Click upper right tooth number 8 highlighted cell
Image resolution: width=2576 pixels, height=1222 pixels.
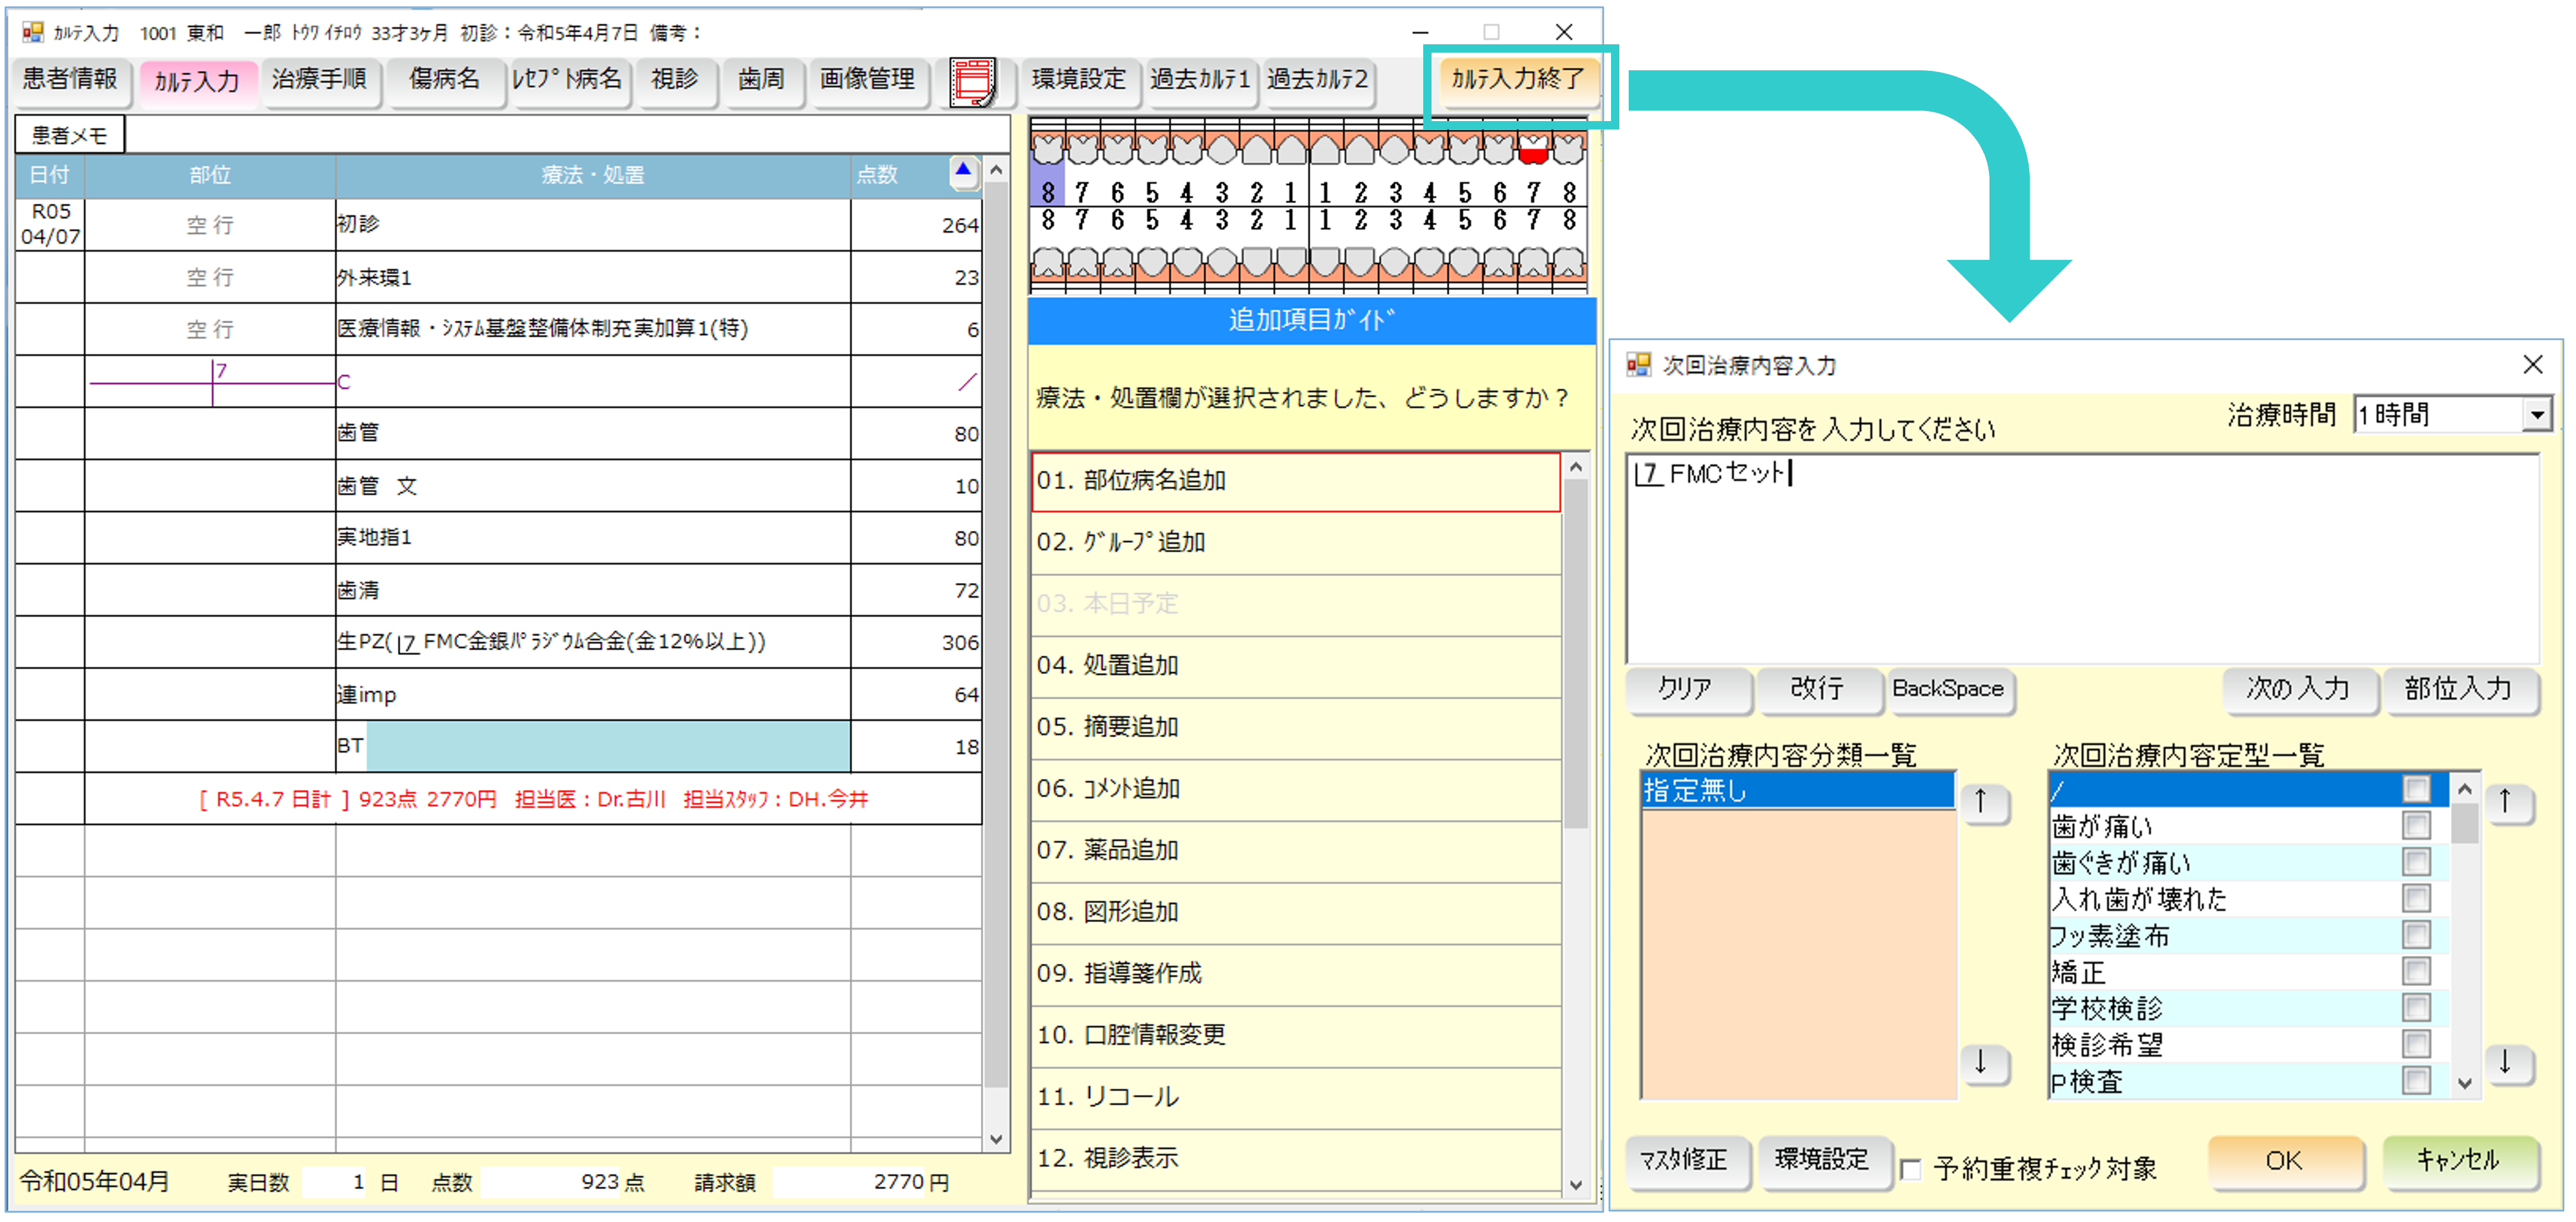(x=1047, y=191)
